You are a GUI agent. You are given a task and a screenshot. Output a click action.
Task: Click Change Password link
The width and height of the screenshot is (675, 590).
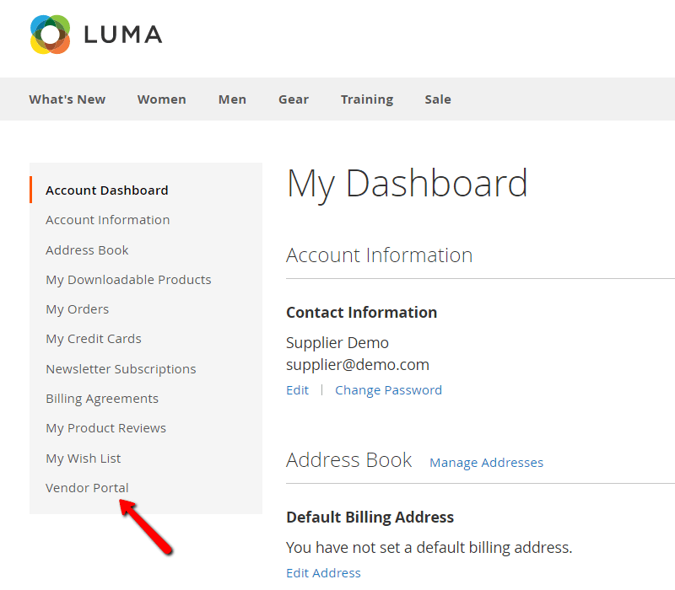[388, 390]
